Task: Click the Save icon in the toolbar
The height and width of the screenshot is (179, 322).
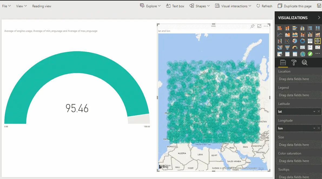Action: pos(320,6)
